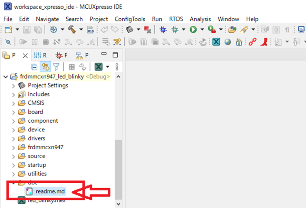The width and height of the screenshot is (306, 208).
Task: Open the New wizard toolbar icon
Action: point(9,29)
